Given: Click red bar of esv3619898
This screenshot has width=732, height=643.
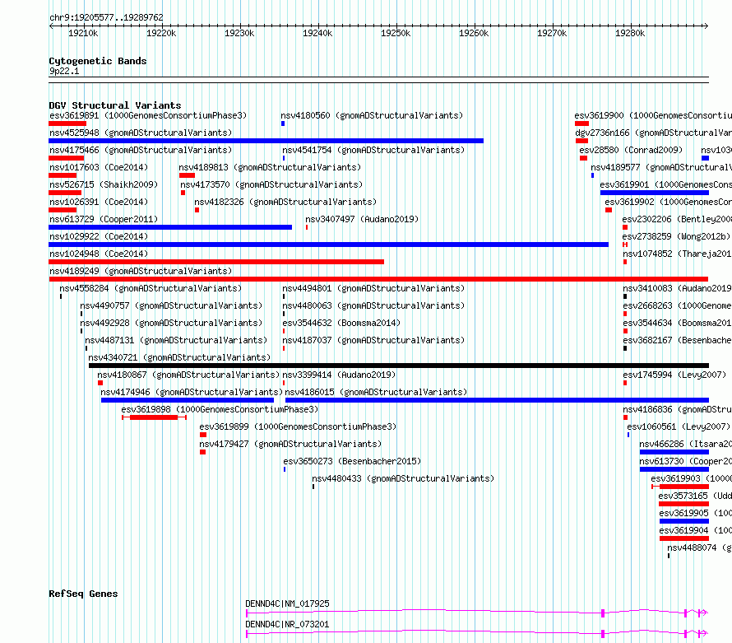Looking at the screenshot, I should coord(154,417).
